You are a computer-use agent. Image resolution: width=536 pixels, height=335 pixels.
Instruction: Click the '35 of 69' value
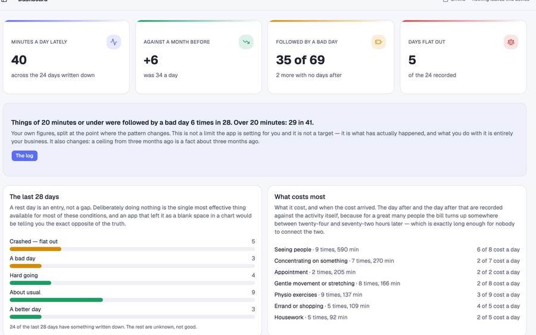[x=301, y=60]
